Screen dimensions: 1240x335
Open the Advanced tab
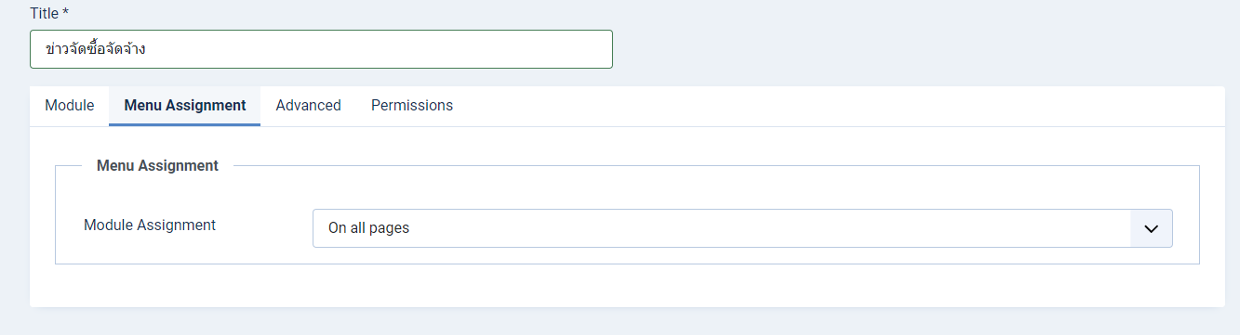pyautogui.click(x=308, y=106)
